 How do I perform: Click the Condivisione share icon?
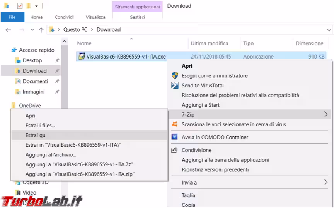click(174, 150)
